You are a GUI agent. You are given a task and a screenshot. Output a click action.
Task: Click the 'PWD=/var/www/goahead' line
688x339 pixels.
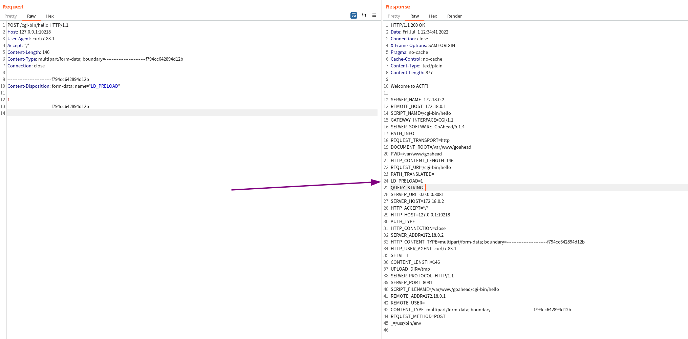416,154
